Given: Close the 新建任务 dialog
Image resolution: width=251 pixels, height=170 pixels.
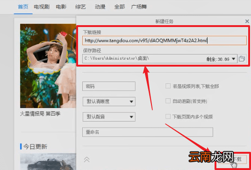Looking at the screenshot, I should click(x=247, y=21).
